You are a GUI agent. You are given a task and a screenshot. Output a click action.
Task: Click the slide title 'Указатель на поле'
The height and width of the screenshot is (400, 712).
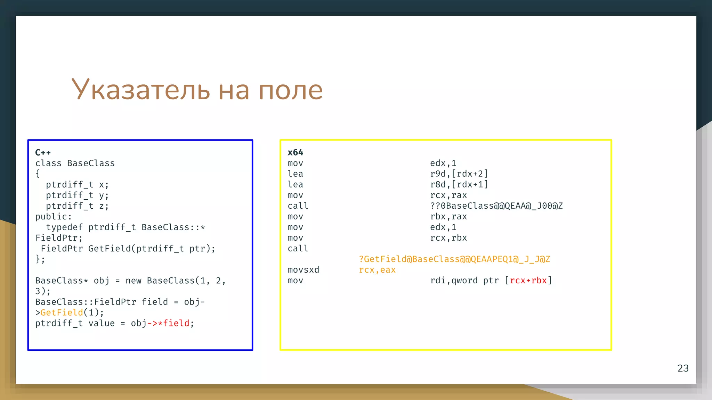[x=197, y=89]
